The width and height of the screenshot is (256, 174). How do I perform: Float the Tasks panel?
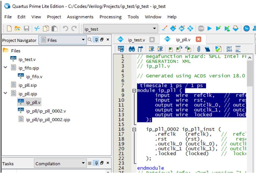coord(102,163)
